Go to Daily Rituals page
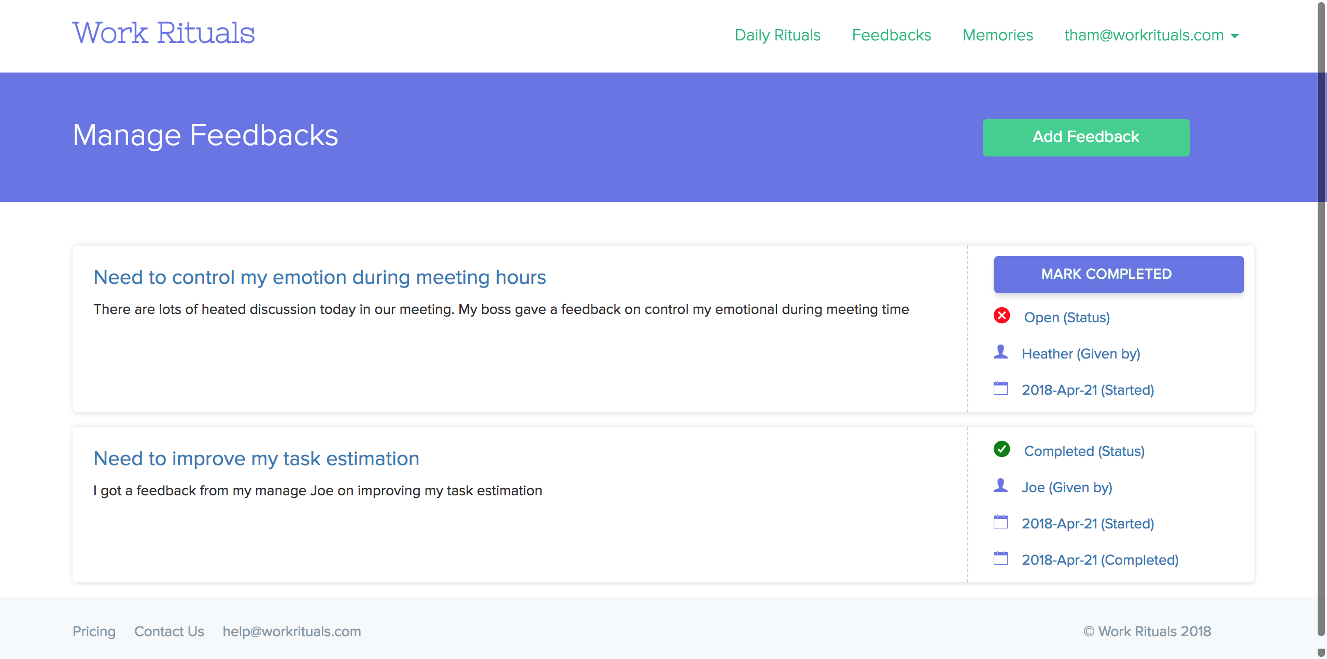Screen dimensions: 1327x659 pos(778,35)
